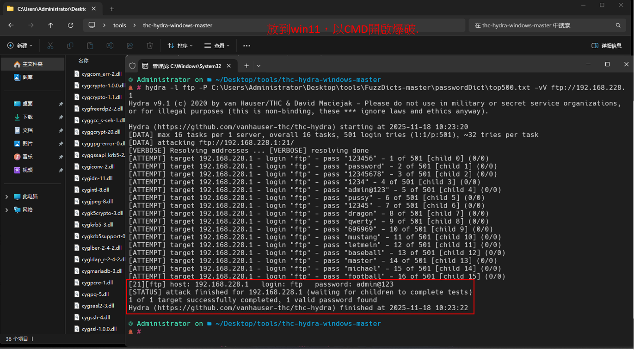Click the 名称 column header
The image size is (634, 350).
click(x=84, y=61)
